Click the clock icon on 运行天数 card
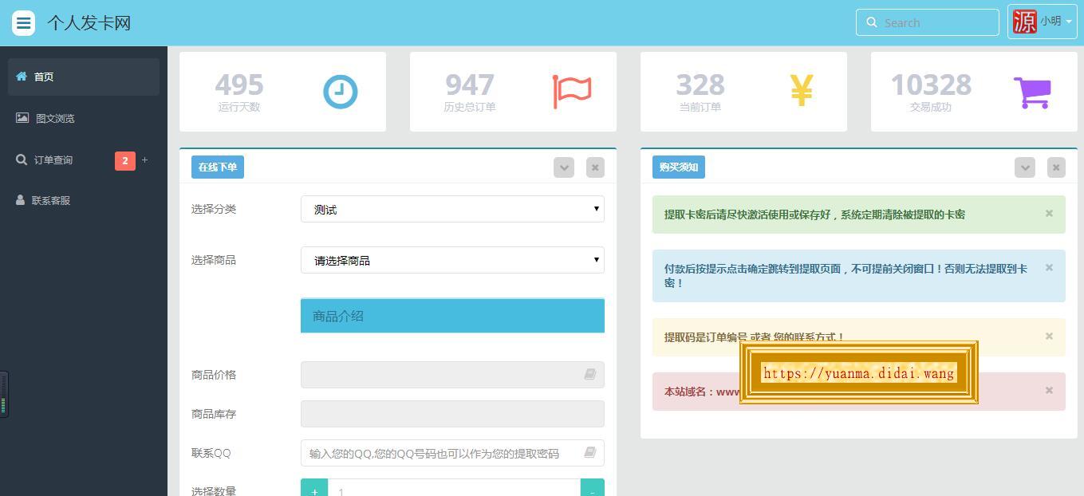 [341, 92]
